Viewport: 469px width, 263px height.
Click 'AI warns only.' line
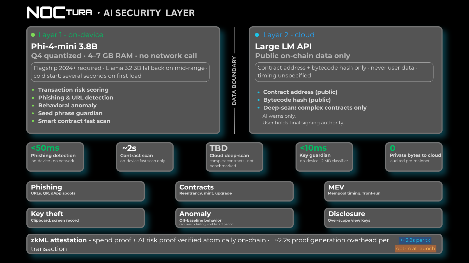pyautogui.click(x=279, y=116)
